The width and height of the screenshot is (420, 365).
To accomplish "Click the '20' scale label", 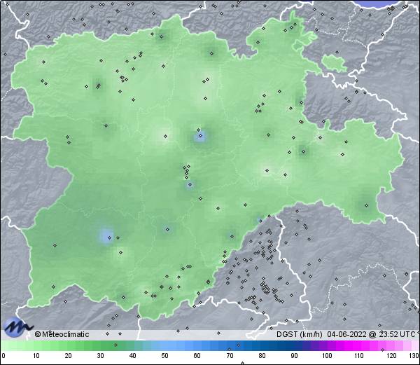I will pyautogui.click(x=69, y=356).
